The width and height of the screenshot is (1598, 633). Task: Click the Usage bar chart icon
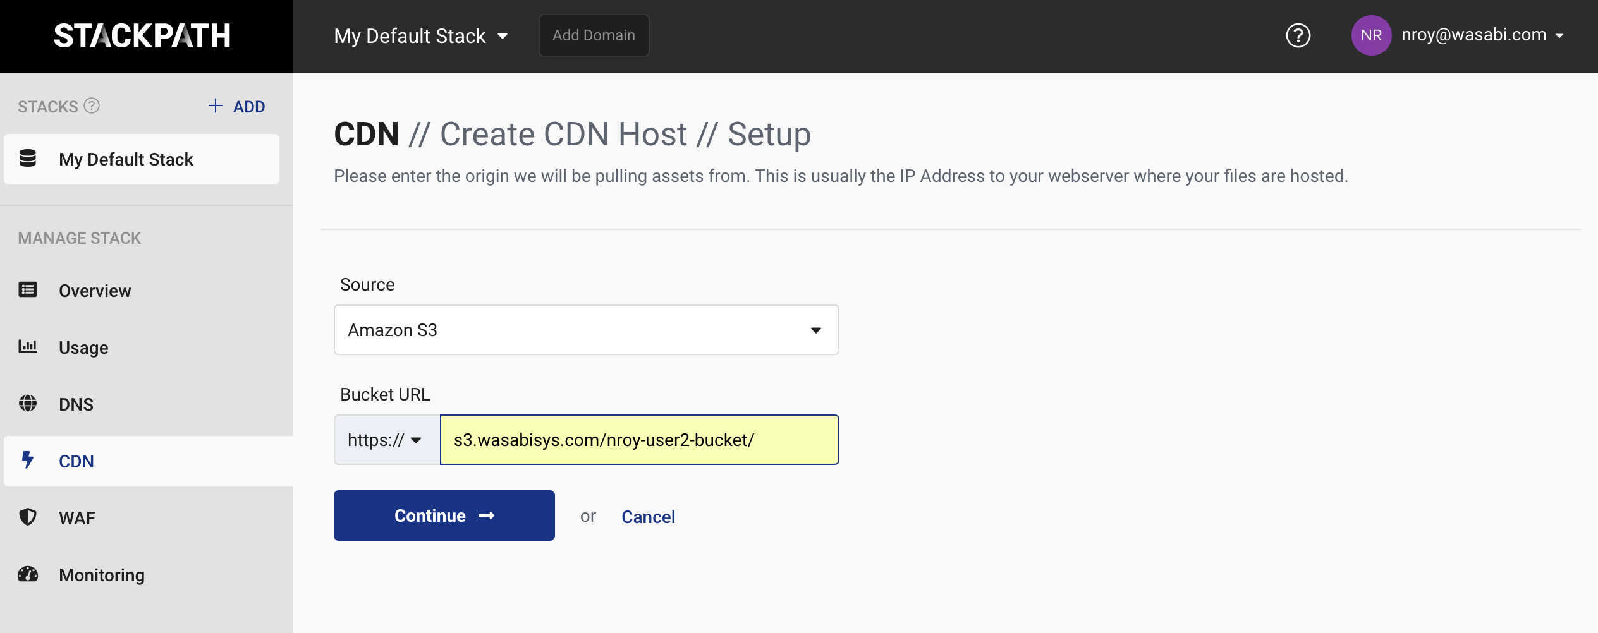(28, 346)
